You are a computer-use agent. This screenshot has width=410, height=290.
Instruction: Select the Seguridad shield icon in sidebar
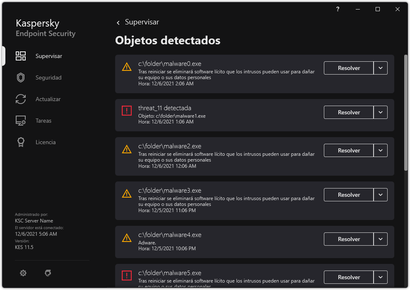click(x=21, y=77)
